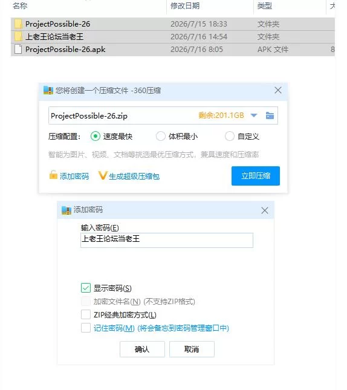Open the 生成超级压缩包 link
The image size is (347, 390).
(x=134, y=176)
